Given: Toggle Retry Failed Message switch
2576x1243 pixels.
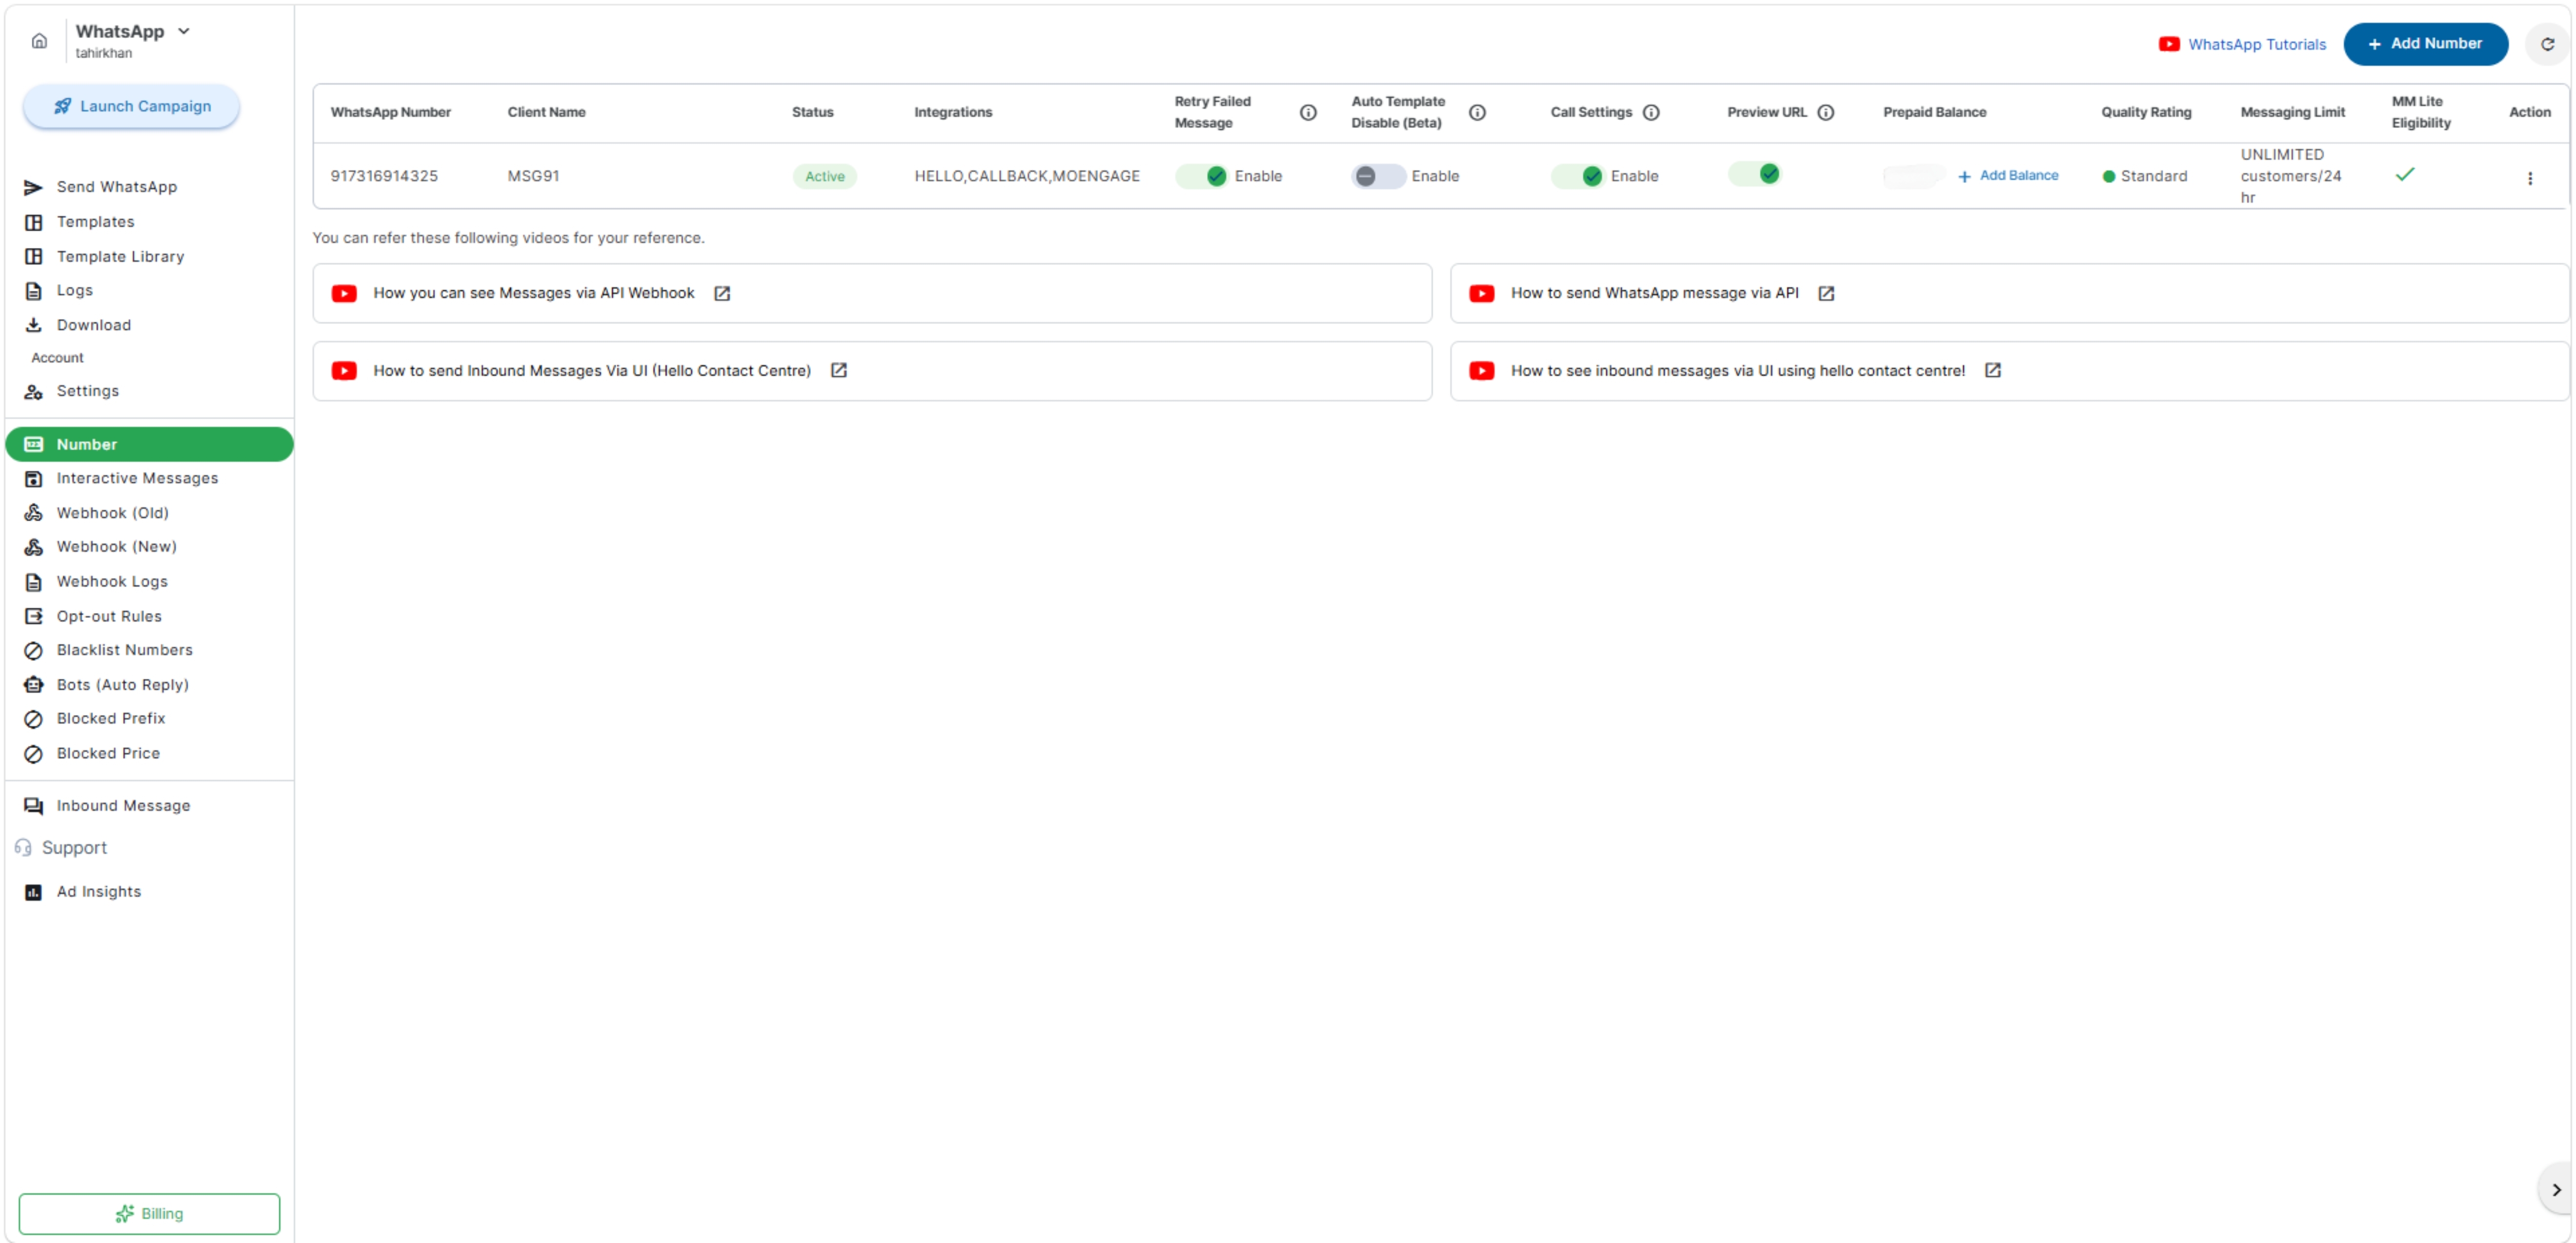Looking at the screenshot, I should [x=1202, y=176].
